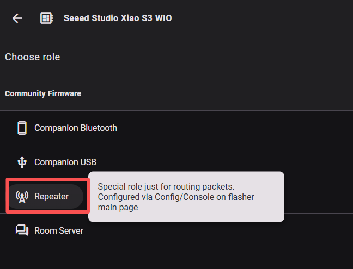
Task: Click the Room Server chat bubbles icon
Action: (22, 230)
